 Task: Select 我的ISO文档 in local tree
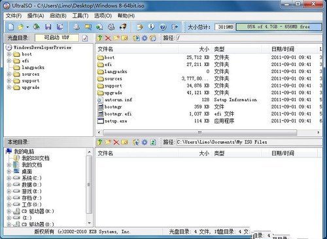pyautogui.click(x=35, y=158)
